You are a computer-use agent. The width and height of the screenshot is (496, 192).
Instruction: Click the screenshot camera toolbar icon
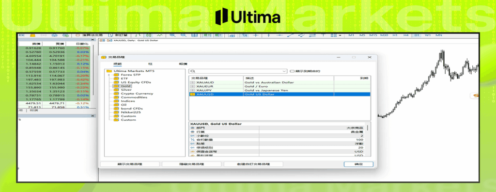[x=232, y=35]
